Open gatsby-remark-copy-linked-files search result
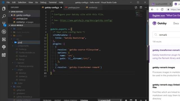Viewport: 180px width, 101px height. click(166, 86)
